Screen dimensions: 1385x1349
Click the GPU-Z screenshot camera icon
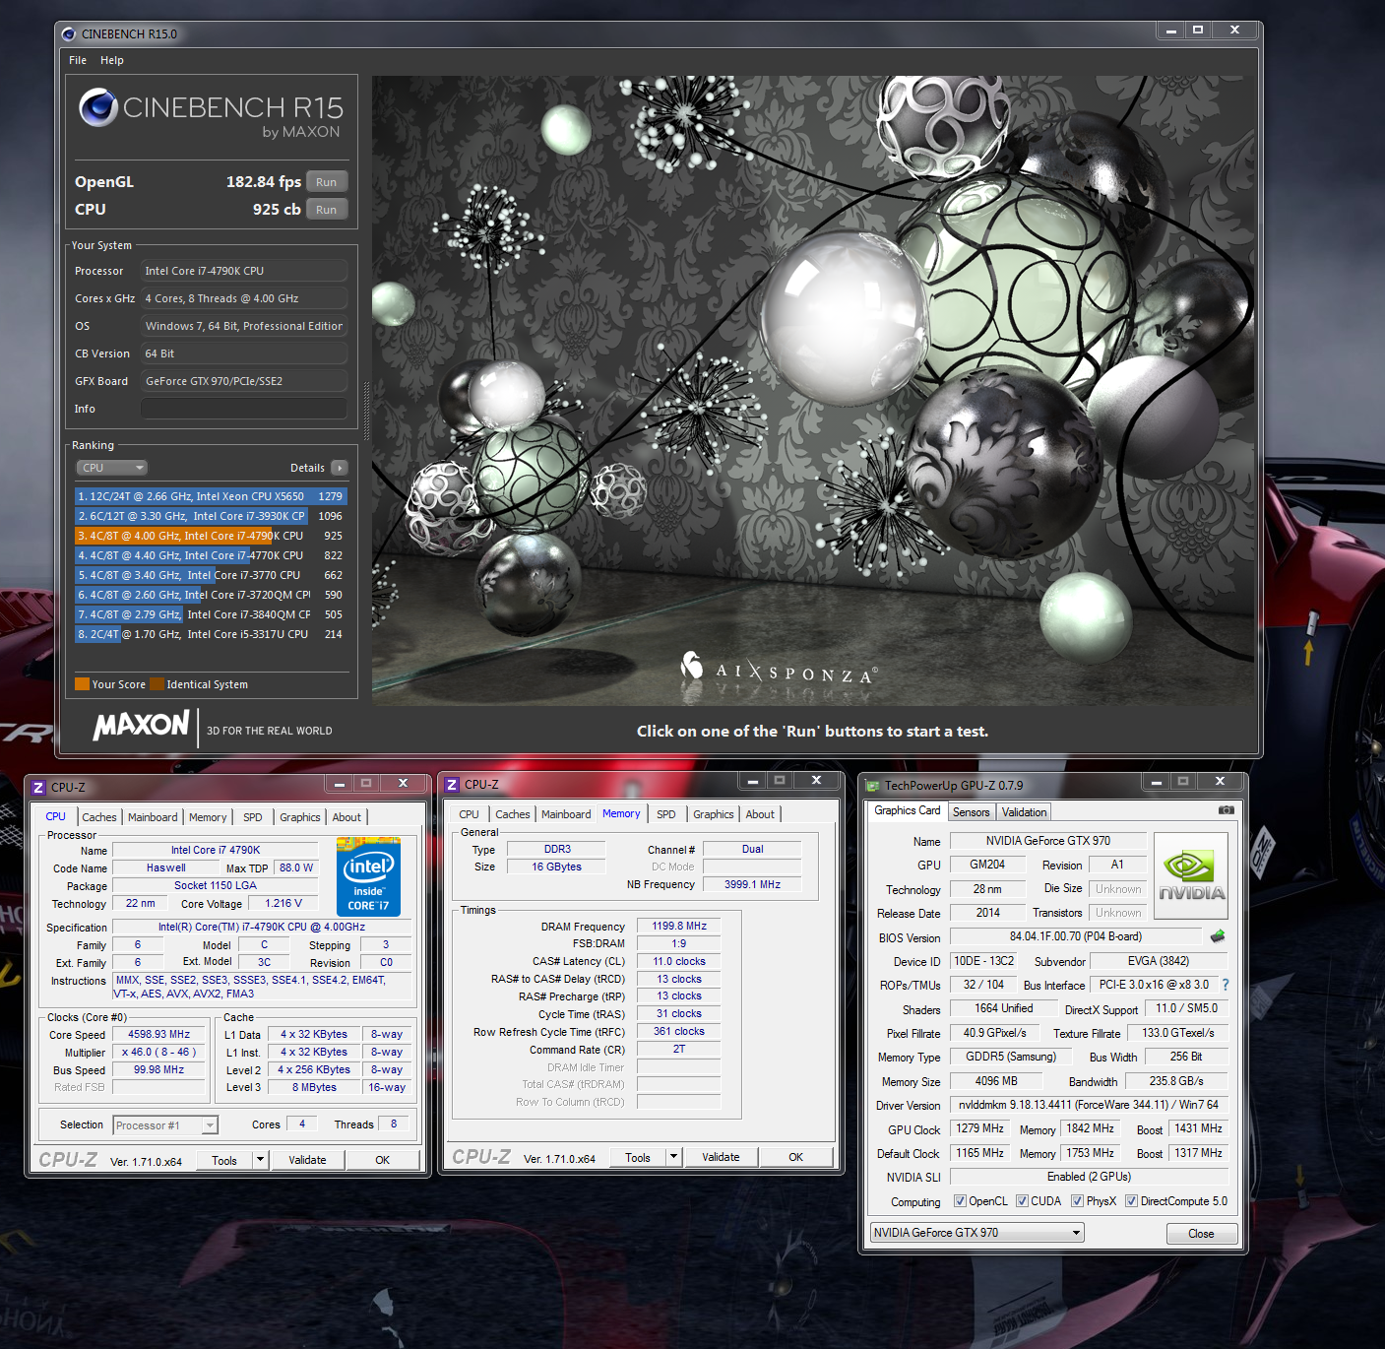[1226, 810]
